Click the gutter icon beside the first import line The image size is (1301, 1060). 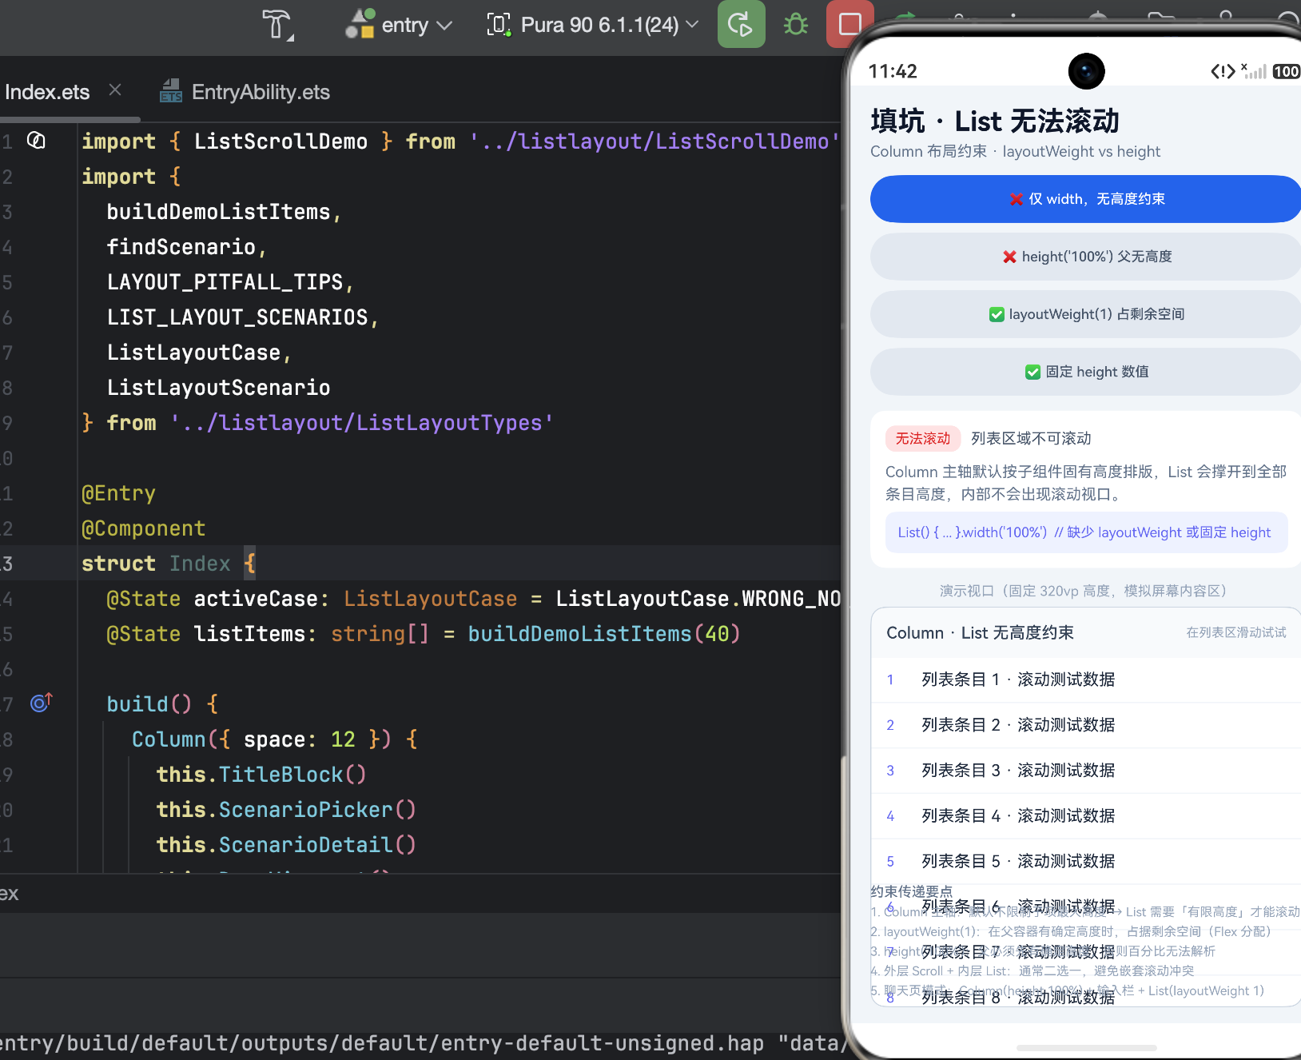(x=36, y=141)
